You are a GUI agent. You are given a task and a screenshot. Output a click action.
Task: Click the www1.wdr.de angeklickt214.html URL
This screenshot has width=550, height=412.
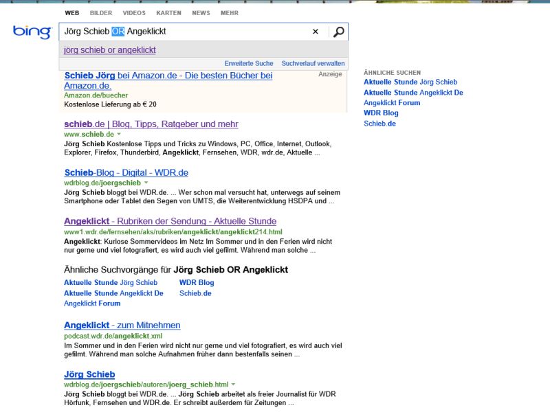tap(173, 232)
